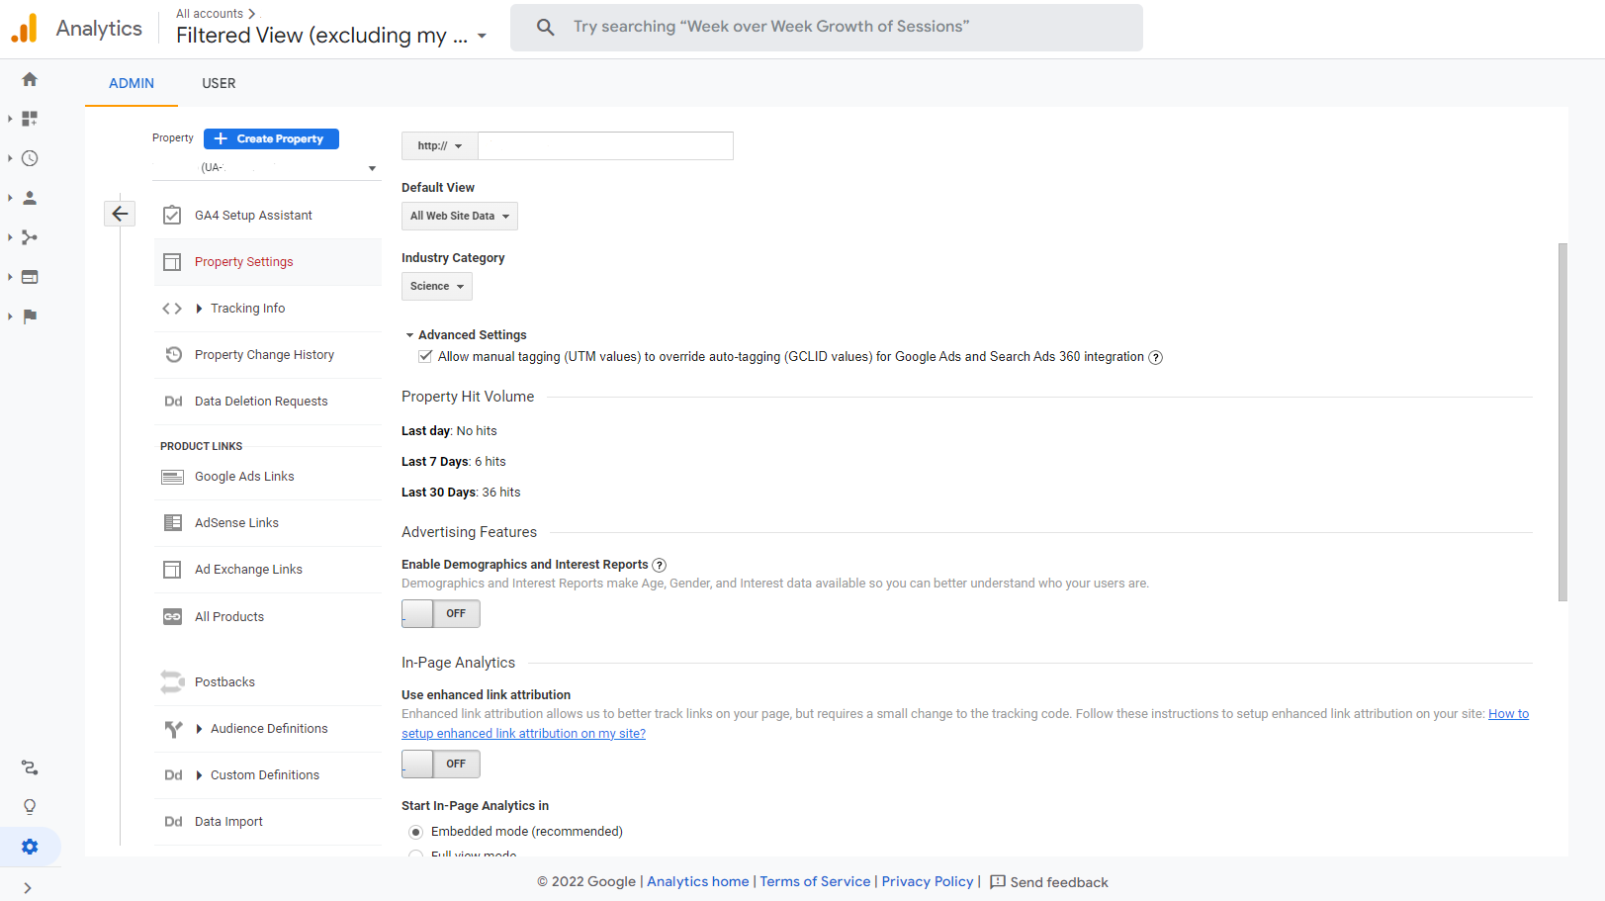Open All Products menu item
The width and height of the screenshot is (1605, 901).
(x=229, y=617)
